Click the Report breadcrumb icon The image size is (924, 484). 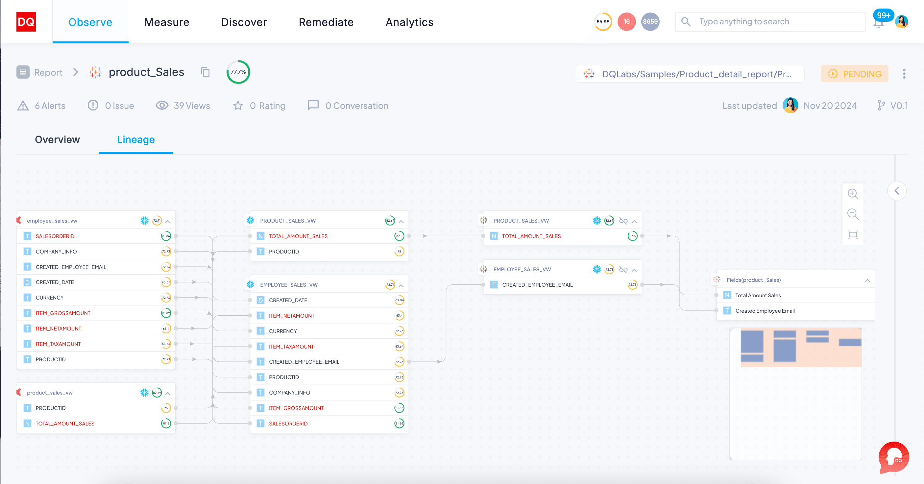23,72
